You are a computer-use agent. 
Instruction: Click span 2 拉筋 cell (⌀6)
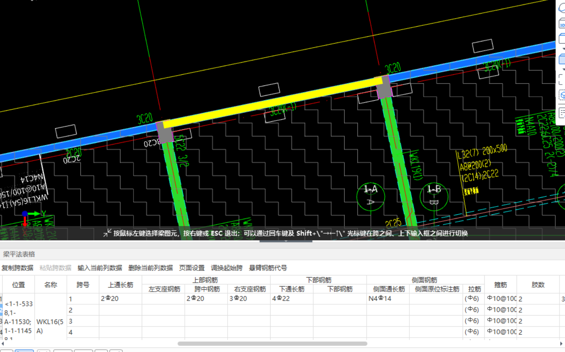point(474,310)
